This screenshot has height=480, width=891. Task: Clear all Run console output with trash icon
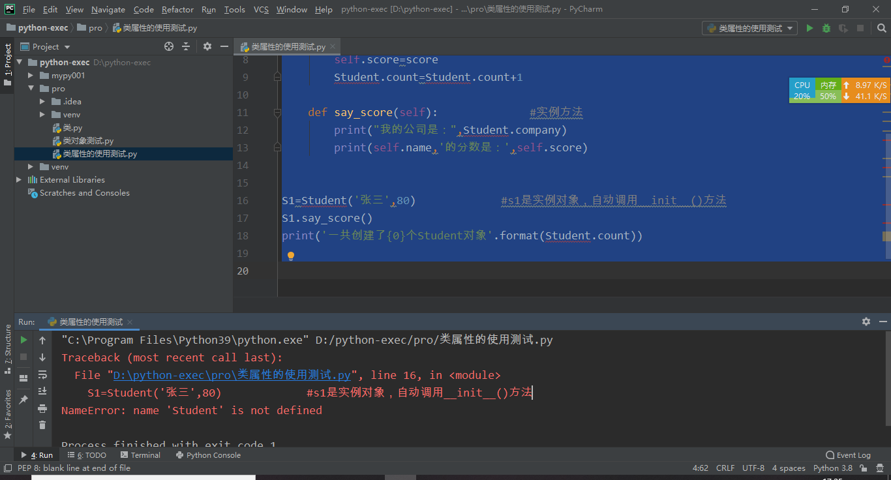(x=42, y=425)
